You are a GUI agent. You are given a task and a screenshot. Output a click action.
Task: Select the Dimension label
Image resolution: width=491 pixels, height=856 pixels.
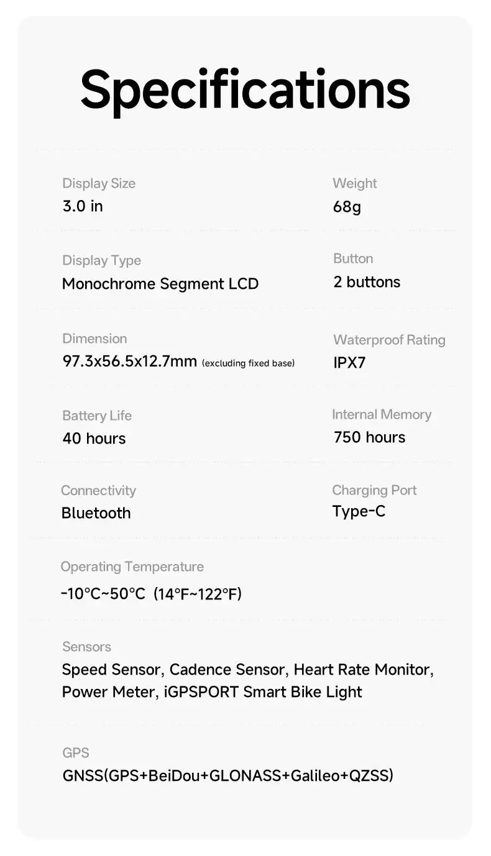tap(94, 339)
